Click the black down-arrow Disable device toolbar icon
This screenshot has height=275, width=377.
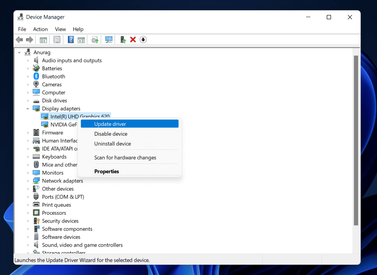point(143,40)
